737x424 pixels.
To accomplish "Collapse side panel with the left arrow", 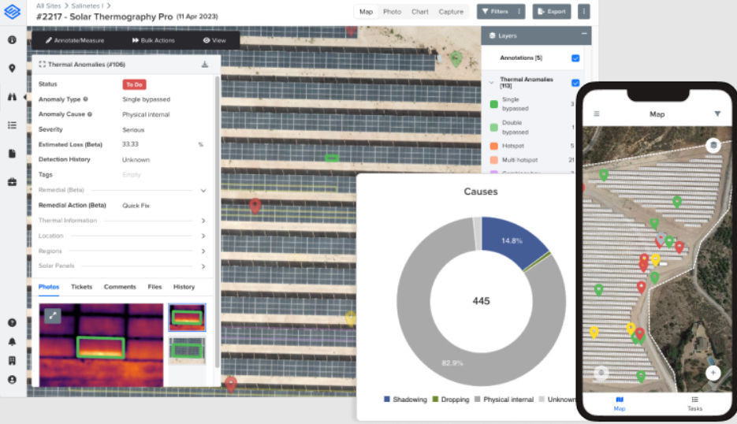I will [x=25, y=97].
